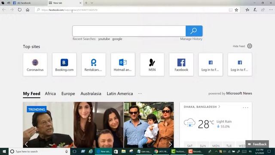Go to next trending slide arrow
The height and width of the screenshot is (155, 275).
tap(170, 144)
